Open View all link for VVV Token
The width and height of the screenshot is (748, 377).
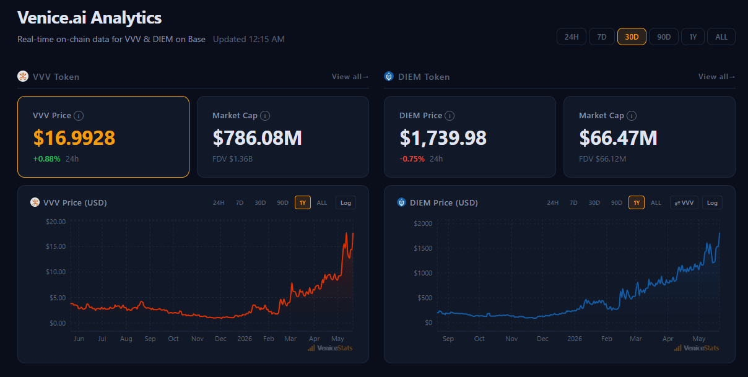350,77
